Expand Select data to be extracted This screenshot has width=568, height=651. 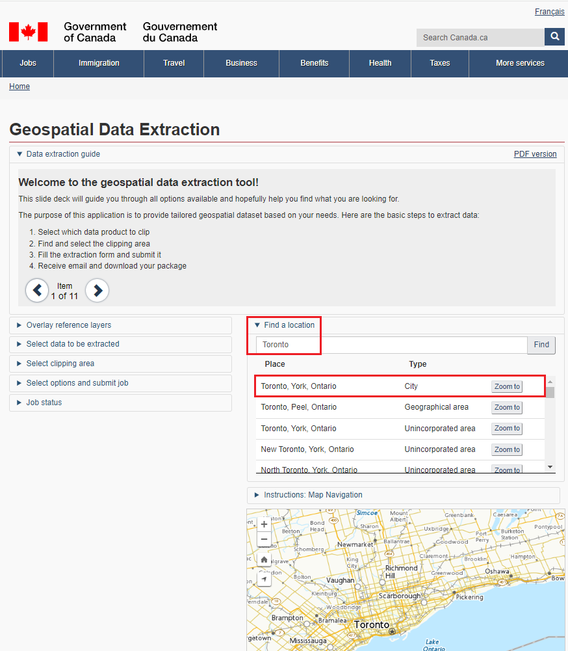[120, 344]
